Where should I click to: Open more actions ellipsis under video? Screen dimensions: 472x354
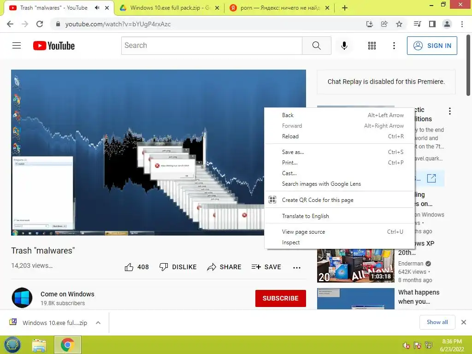coord(297,267)
